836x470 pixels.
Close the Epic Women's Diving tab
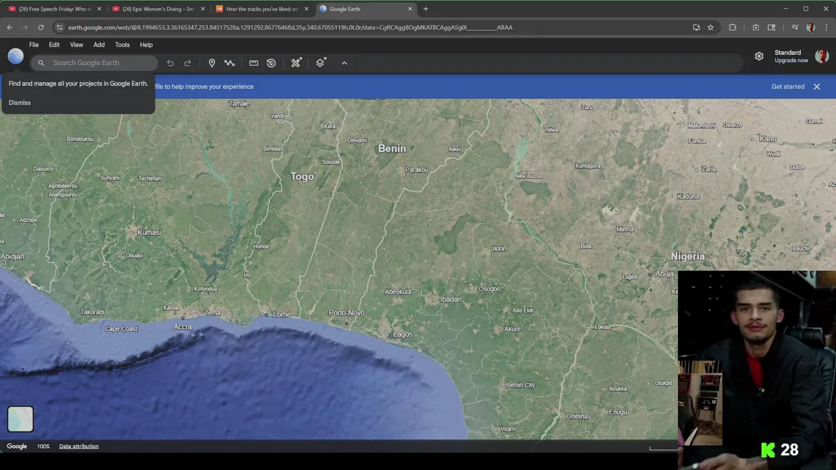(x=202, y=9)
